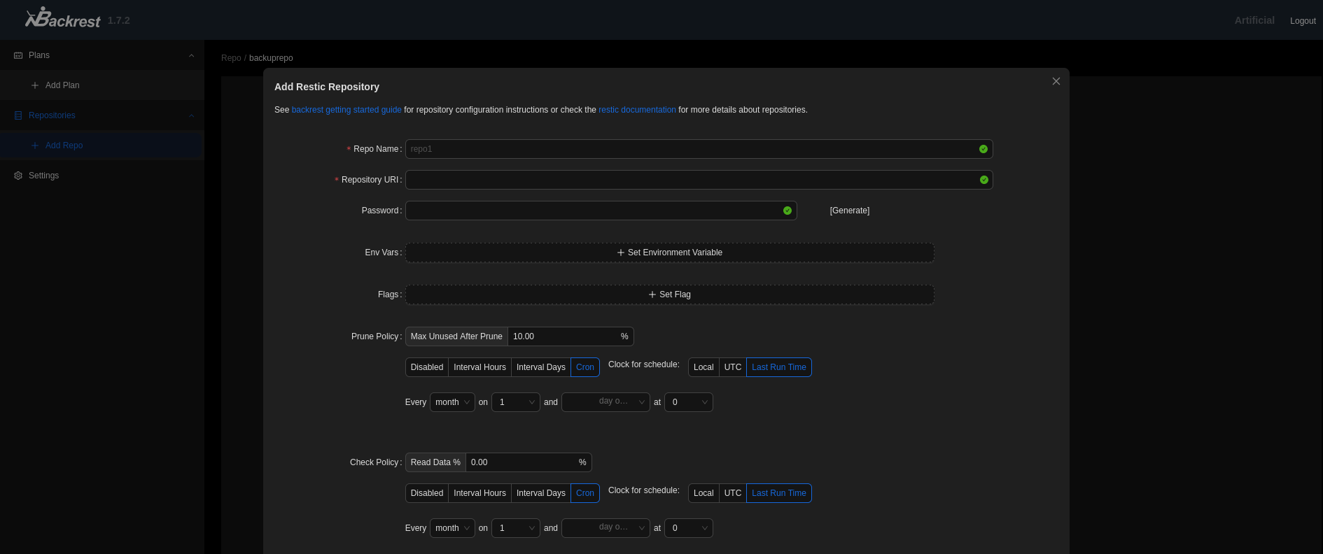Open the Check Policy hour dropdown after 'at'
1323x554 pixels.
click(x=688, y=528)
